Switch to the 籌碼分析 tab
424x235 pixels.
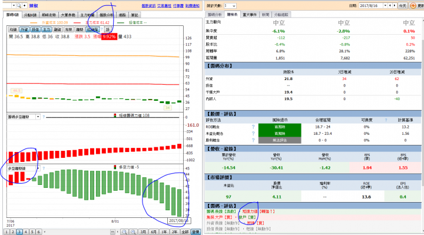215,15
